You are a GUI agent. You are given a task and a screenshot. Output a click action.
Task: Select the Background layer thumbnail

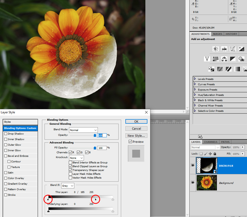207,183
